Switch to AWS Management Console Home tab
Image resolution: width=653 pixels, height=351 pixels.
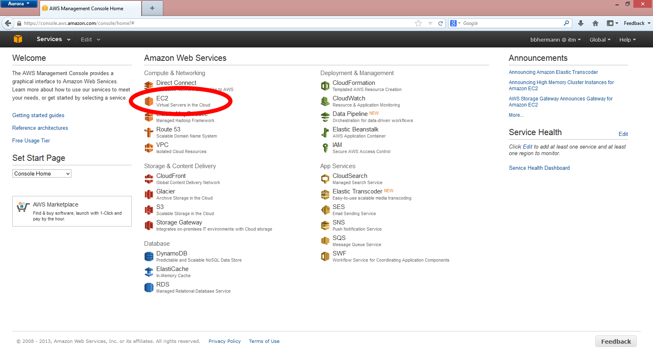[91, 8]
